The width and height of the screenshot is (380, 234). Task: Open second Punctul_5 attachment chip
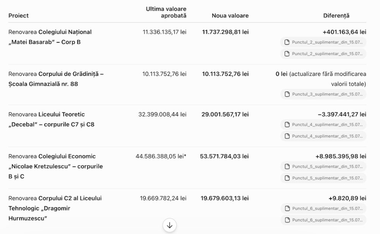tap(323, 178)
